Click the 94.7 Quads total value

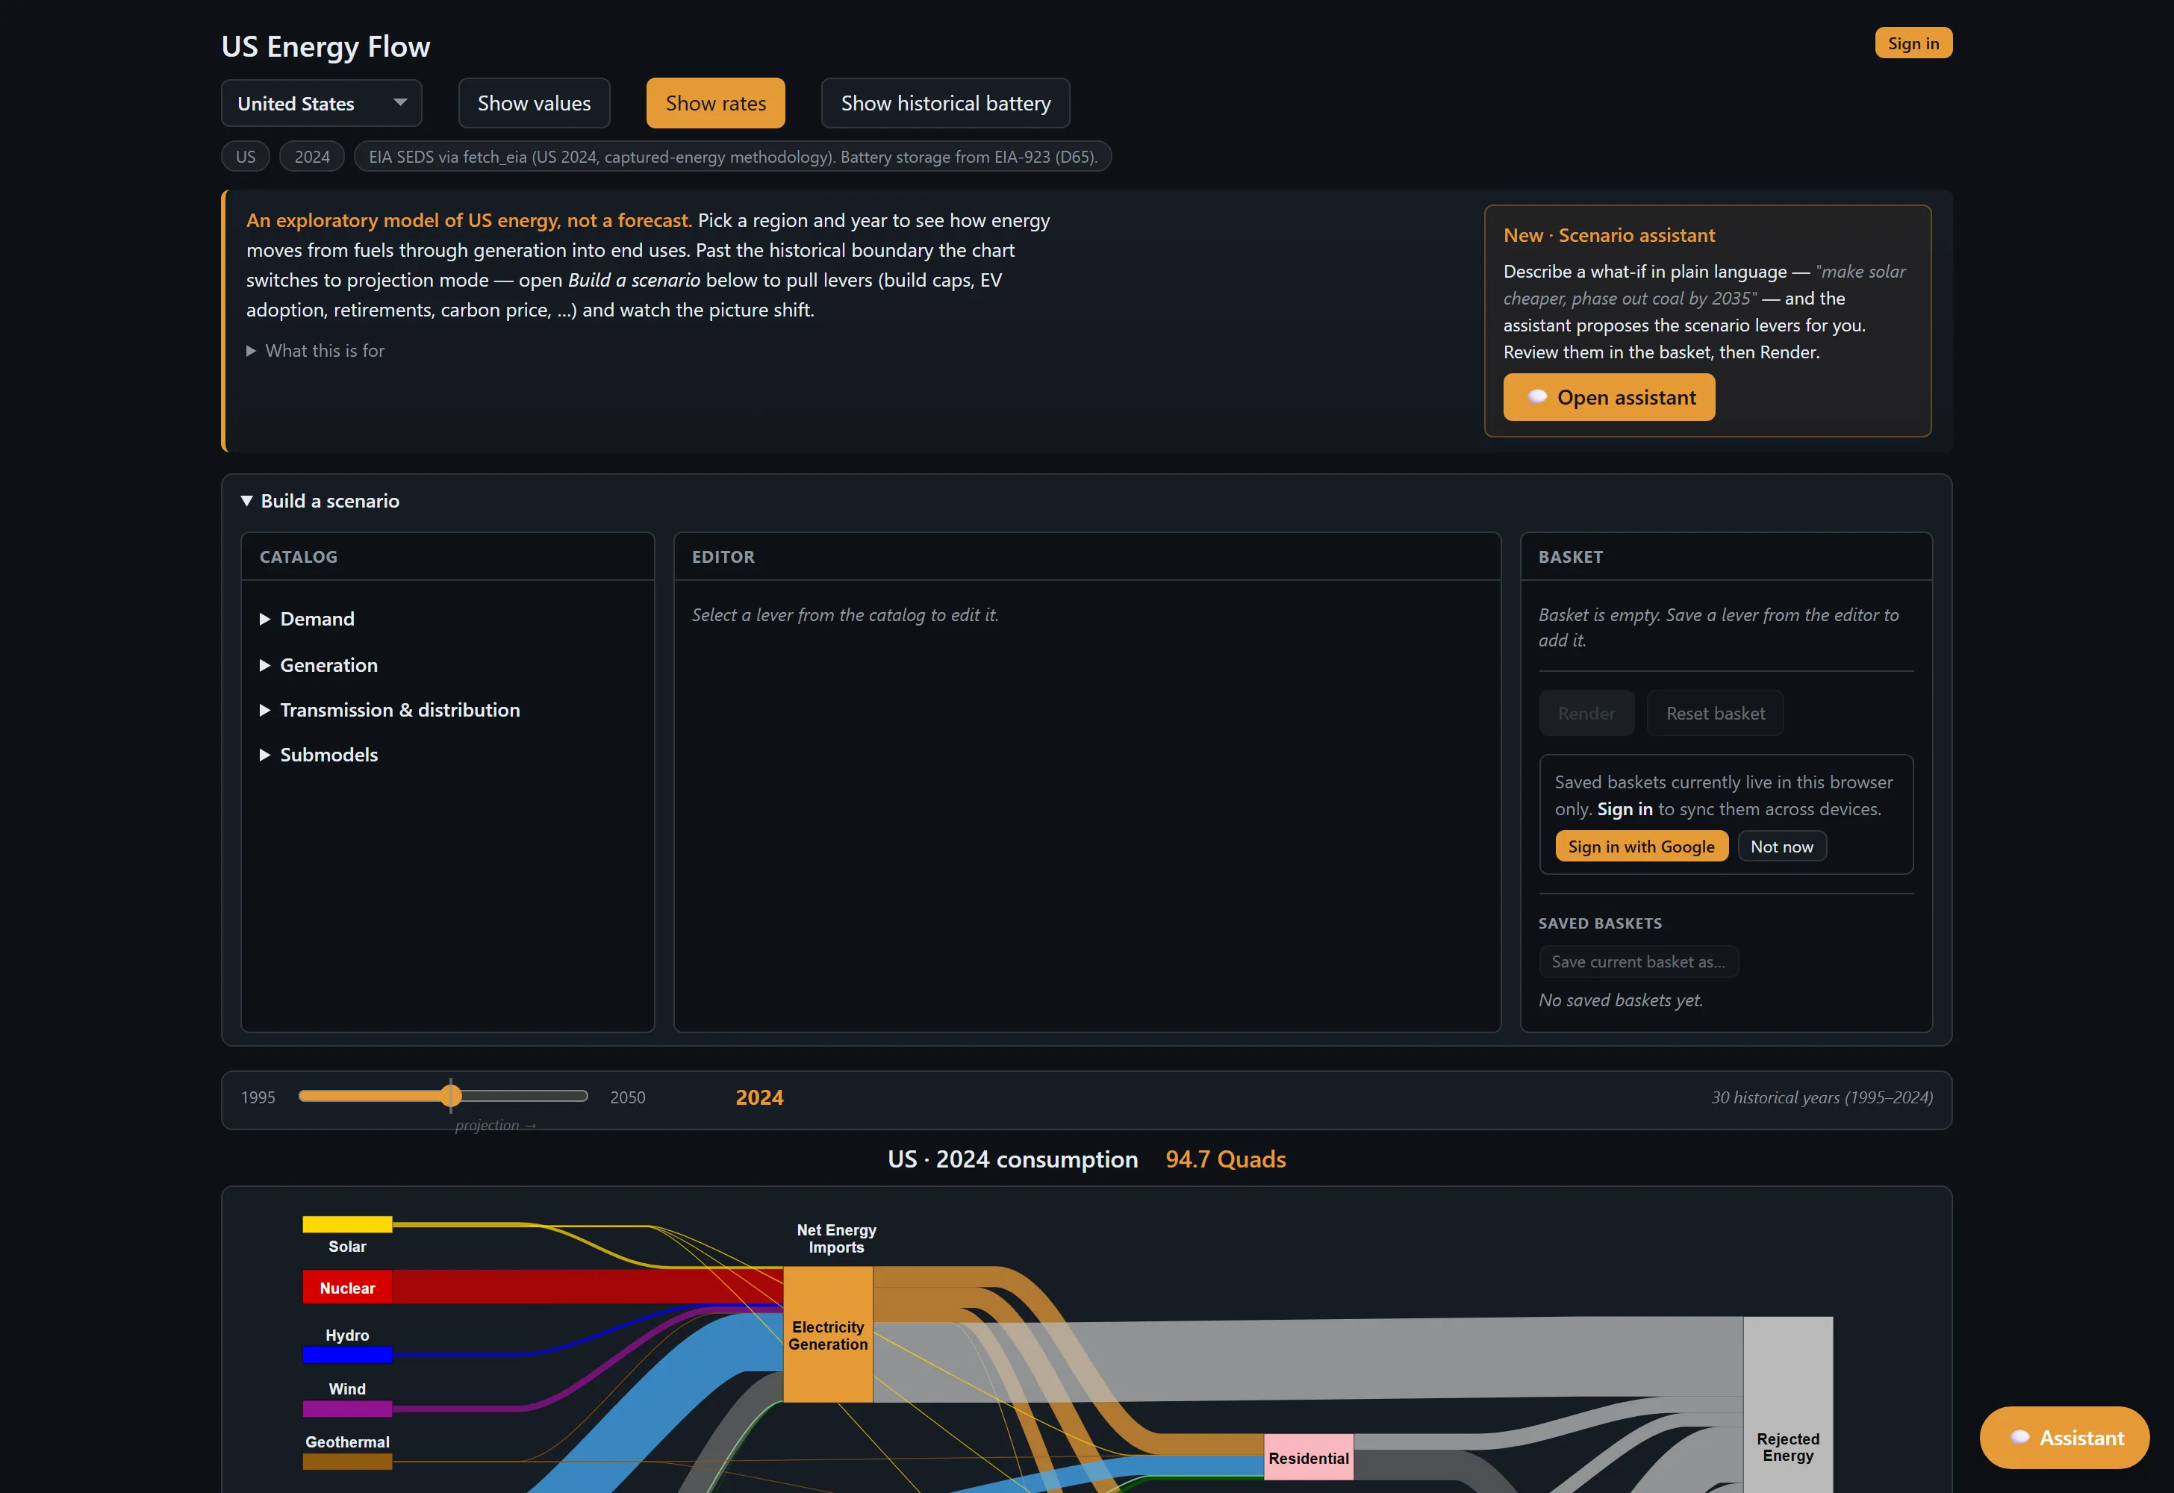1225,1160
